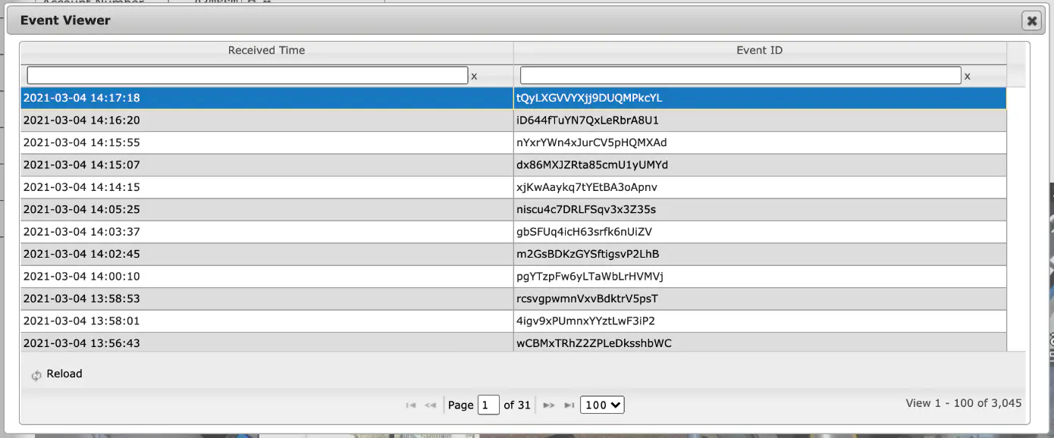Click the page number input box

point(488,405)
